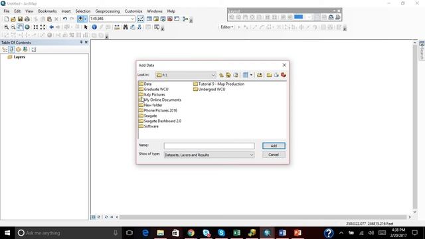Choose the Select Elements arrow tool
The width and height of the screenshot is (425, 239).
tap(86, 27)
